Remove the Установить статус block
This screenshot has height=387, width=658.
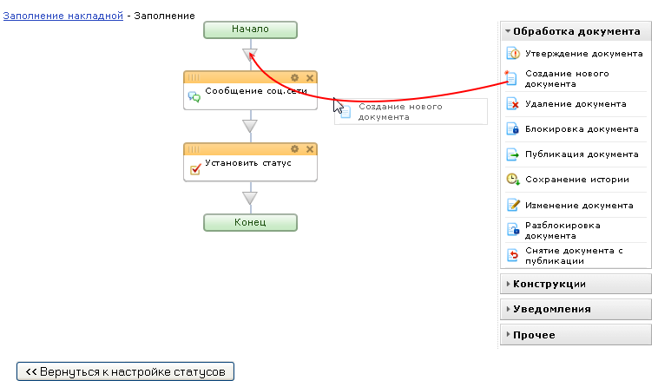[310, 149]
